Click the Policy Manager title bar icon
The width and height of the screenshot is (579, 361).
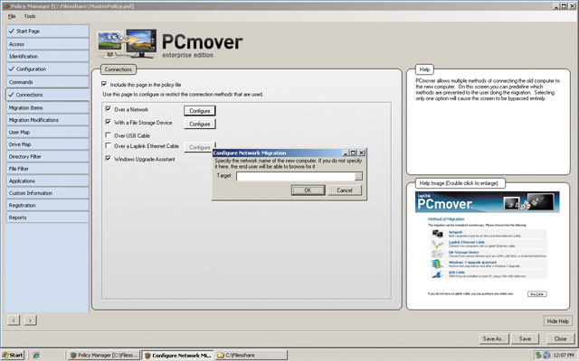pos(6,6)
